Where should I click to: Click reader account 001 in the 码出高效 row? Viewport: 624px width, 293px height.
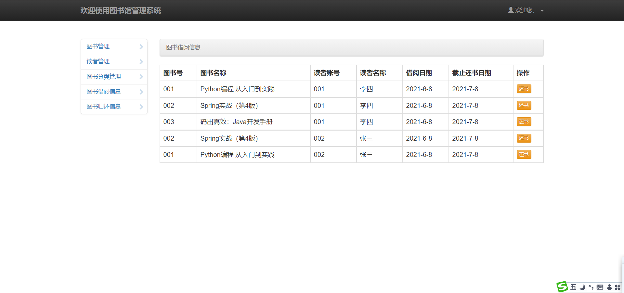(319, 122)
